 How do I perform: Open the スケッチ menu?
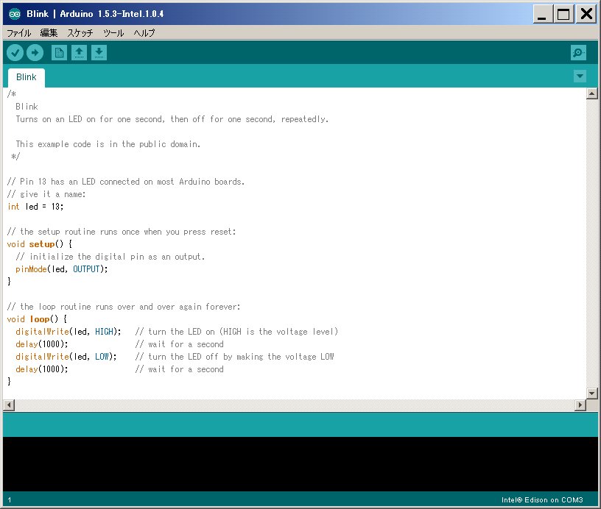tap(80, 33)
